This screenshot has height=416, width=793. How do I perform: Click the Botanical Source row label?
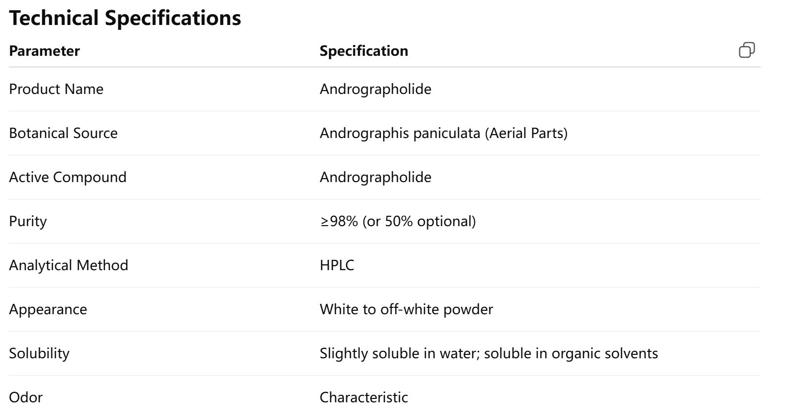point(63,133)
